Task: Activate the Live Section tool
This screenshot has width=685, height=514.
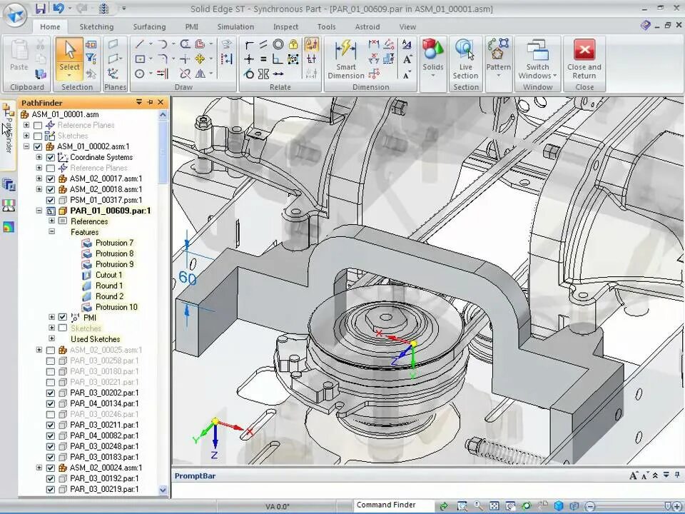Action: coord(465,59)
